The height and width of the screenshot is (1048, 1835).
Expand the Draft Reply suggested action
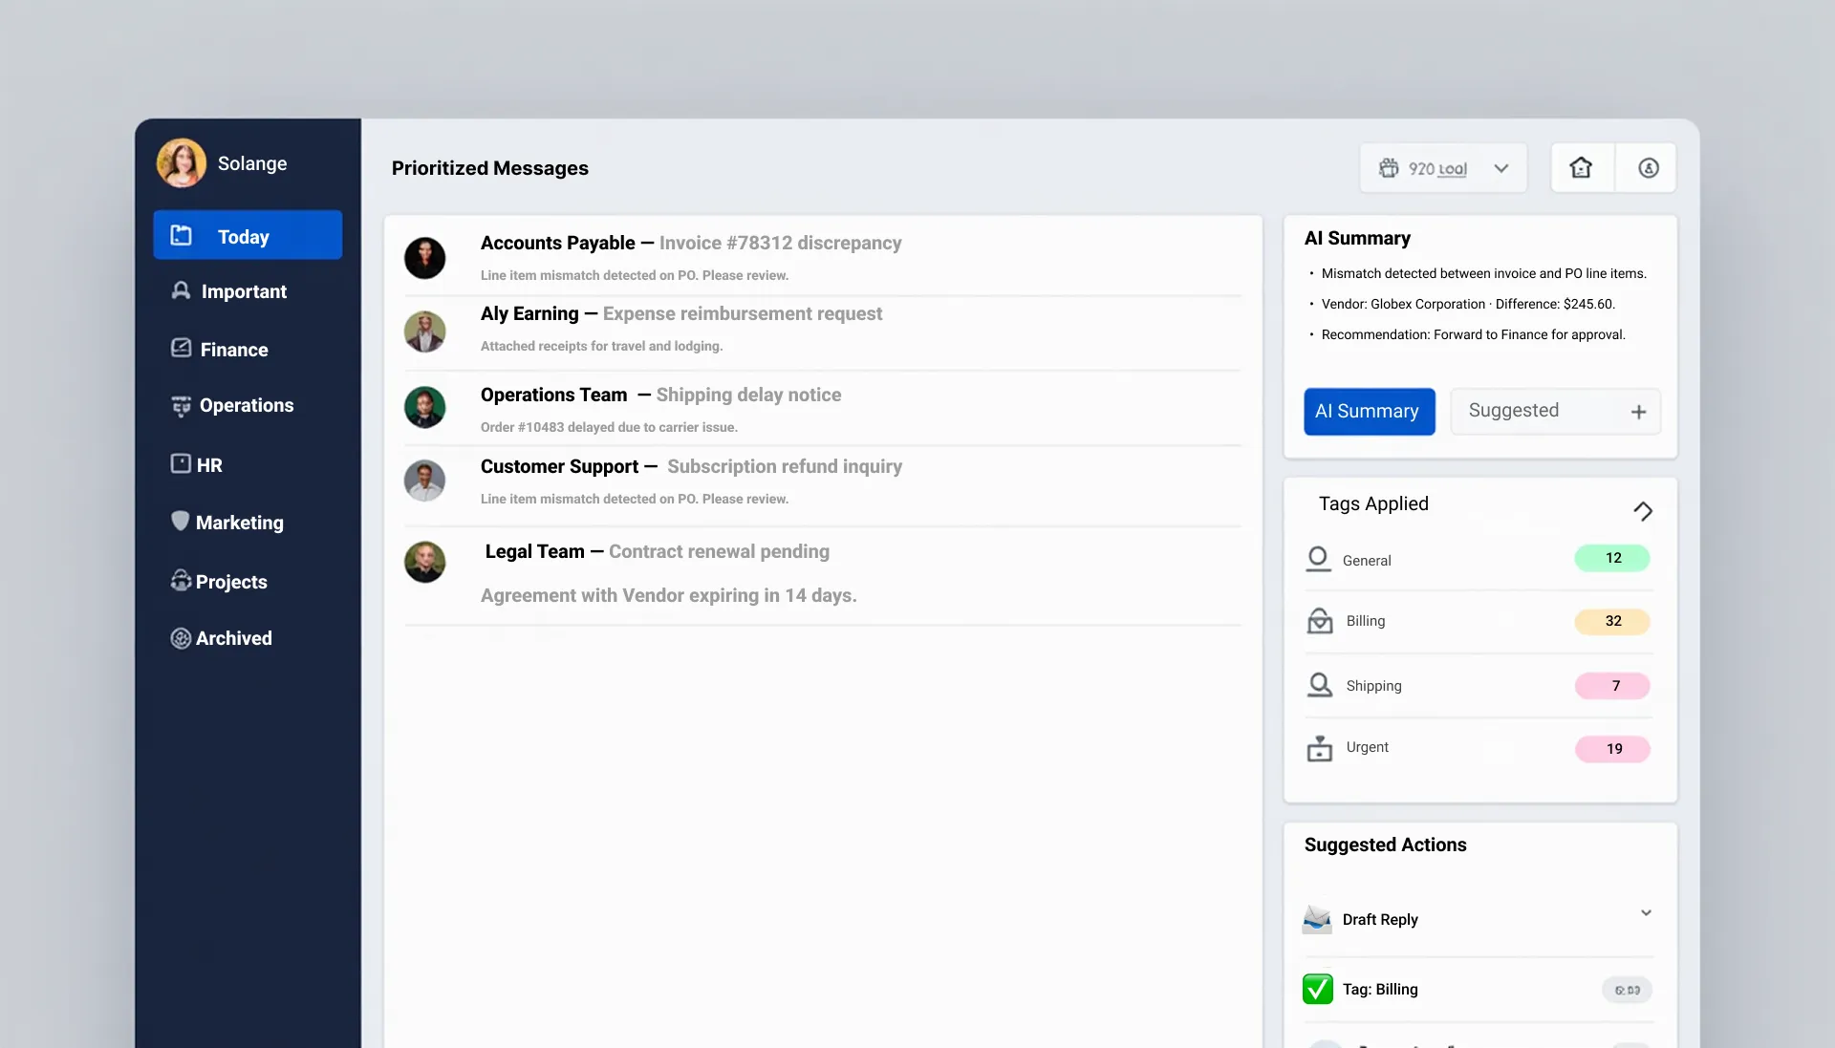pos(1646,913)
